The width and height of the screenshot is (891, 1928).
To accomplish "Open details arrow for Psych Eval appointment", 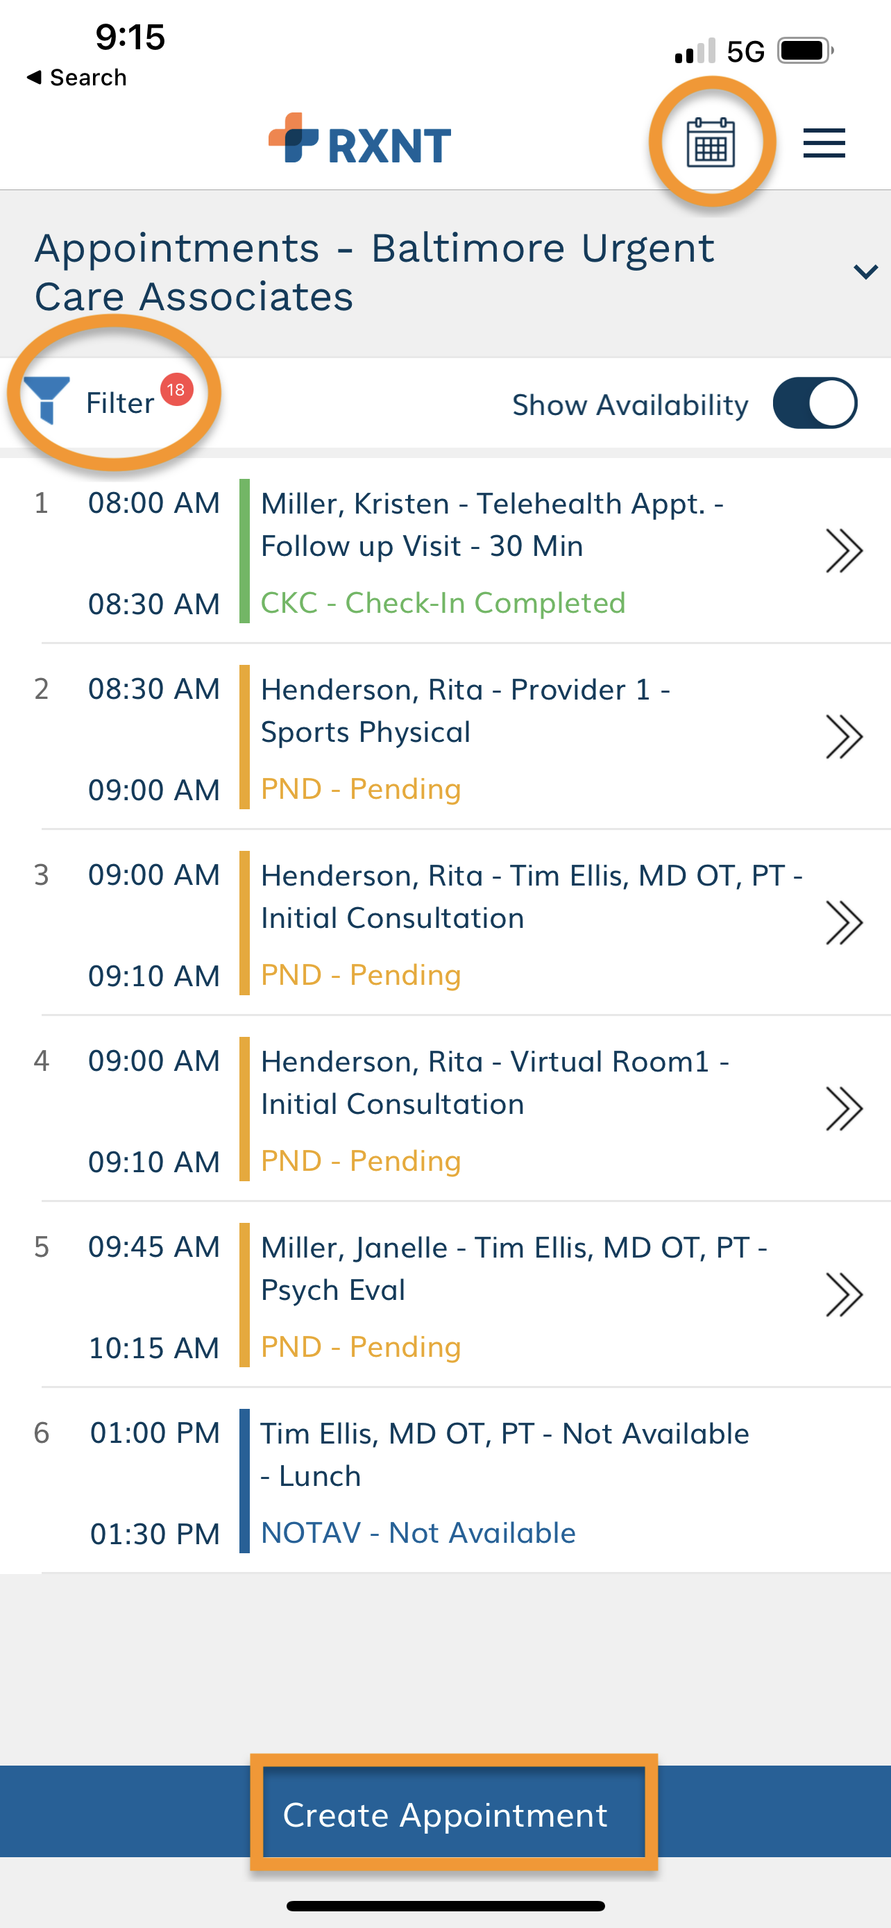I will [x=844, y=1295].
